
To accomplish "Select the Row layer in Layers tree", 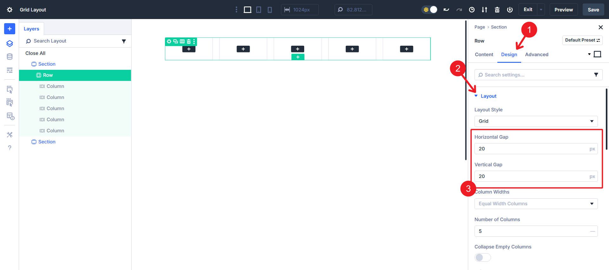I will [x=48, y=75].
